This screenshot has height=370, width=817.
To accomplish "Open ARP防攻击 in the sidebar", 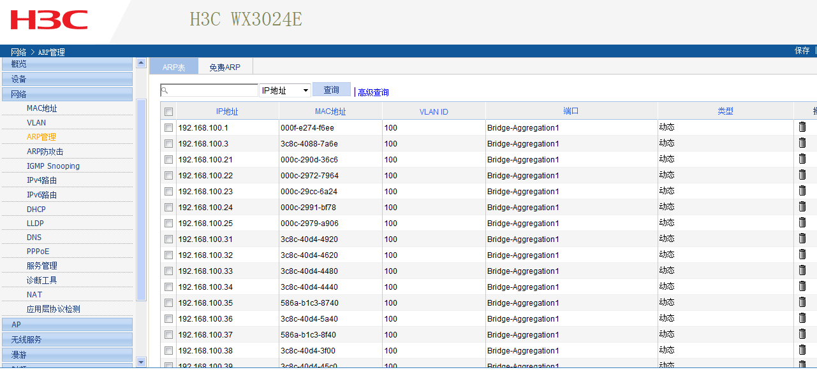I will tap(45, 152).
